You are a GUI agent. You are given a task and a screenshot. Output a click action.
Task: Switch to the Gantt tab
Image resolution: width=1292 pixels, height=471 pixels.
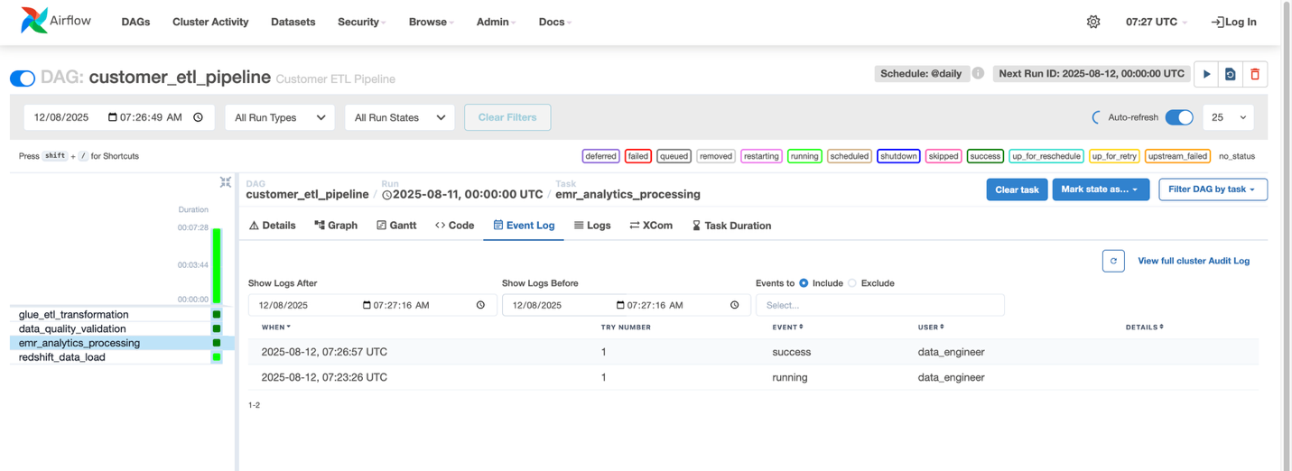tap(396, 226)
